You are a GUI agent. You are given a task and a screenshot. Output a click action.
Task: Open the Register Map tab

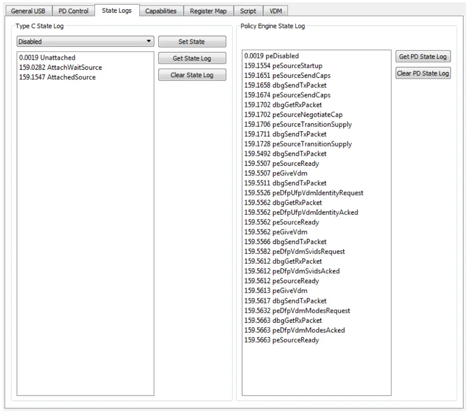click(208, 11)
